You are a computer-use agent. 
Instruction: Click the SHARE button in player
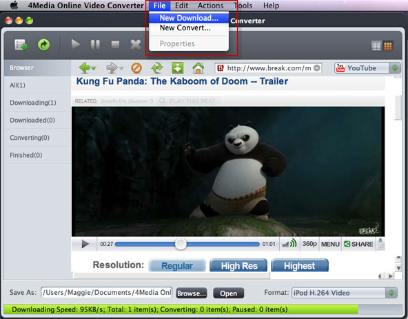pos(358,244)
